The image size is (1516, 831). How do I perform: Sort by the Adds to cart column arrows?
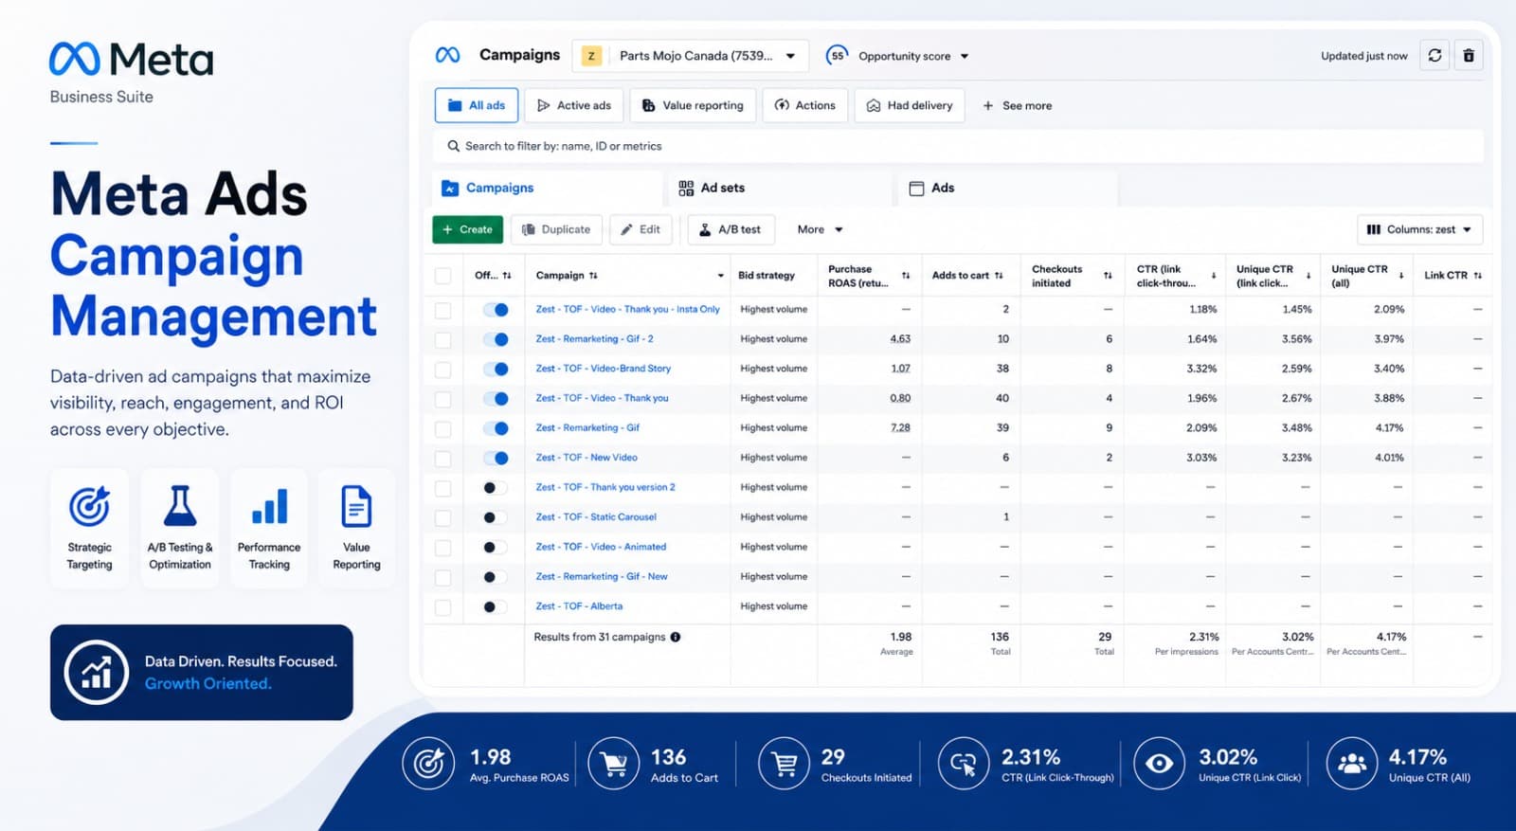click(999, 276)
